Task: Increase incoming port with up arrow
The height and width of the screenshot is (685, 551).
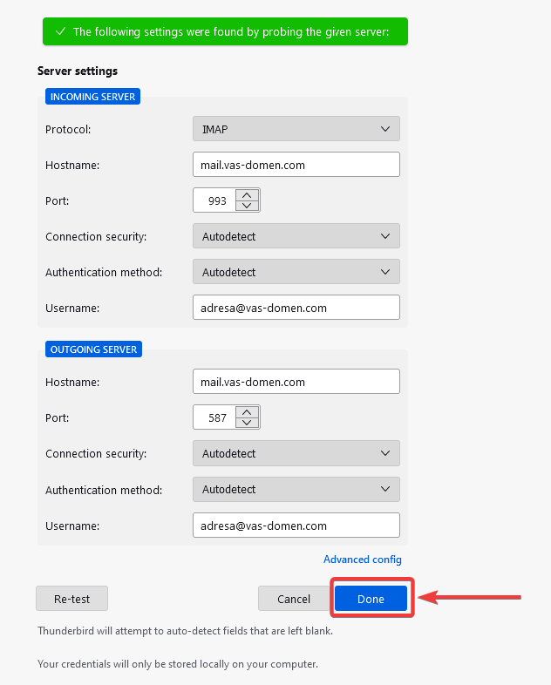Action: click(247, 195)
